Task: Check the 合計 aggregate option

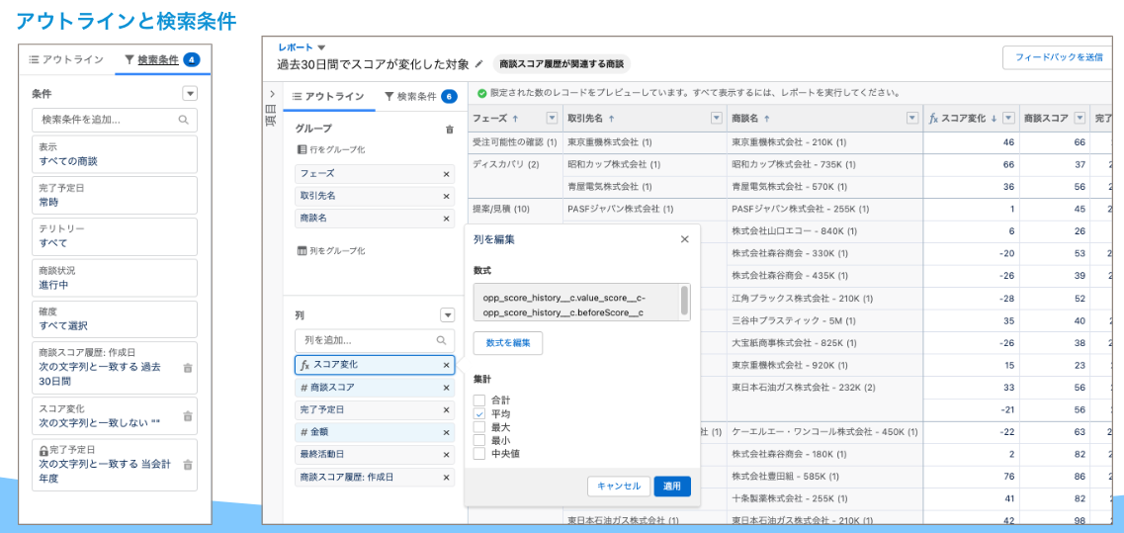Action: [x=478, y=400]
